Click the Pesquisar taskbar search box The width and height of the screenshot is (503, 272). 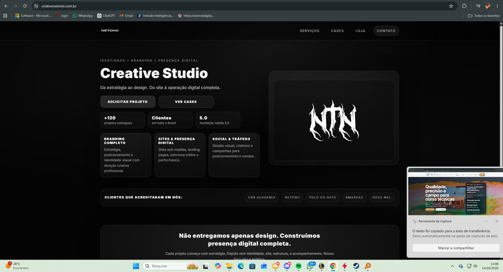click(171, 266)
